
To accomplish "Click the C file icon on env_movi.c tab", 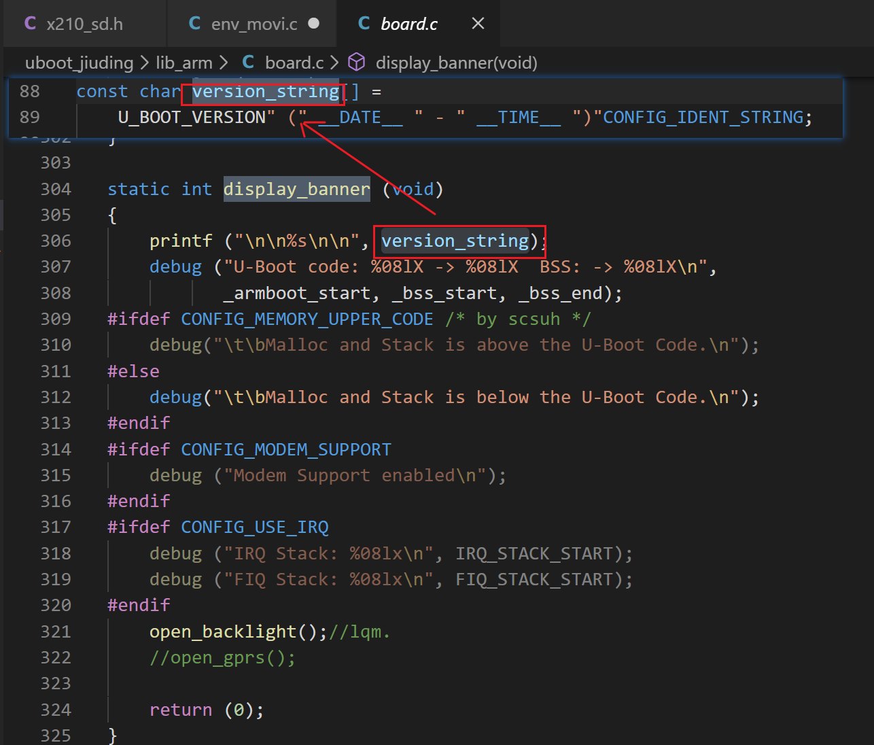I will coord(195,23).
